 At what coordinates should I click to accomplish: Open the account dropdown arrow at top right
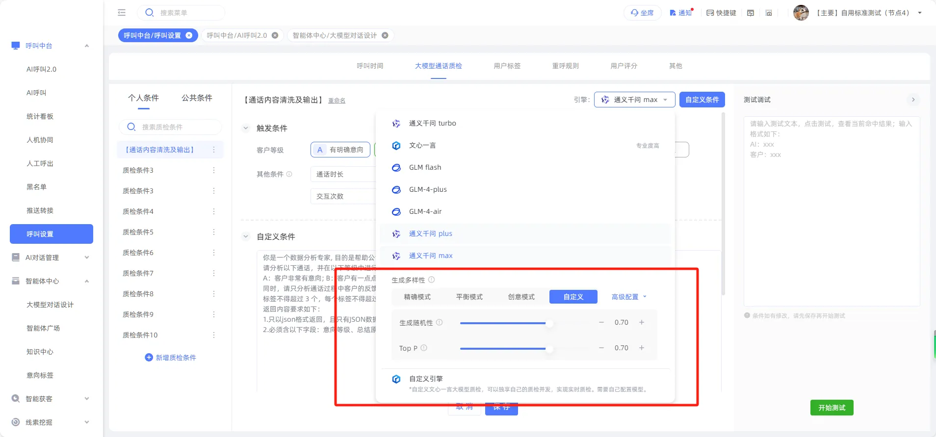(x=920, y=13)
